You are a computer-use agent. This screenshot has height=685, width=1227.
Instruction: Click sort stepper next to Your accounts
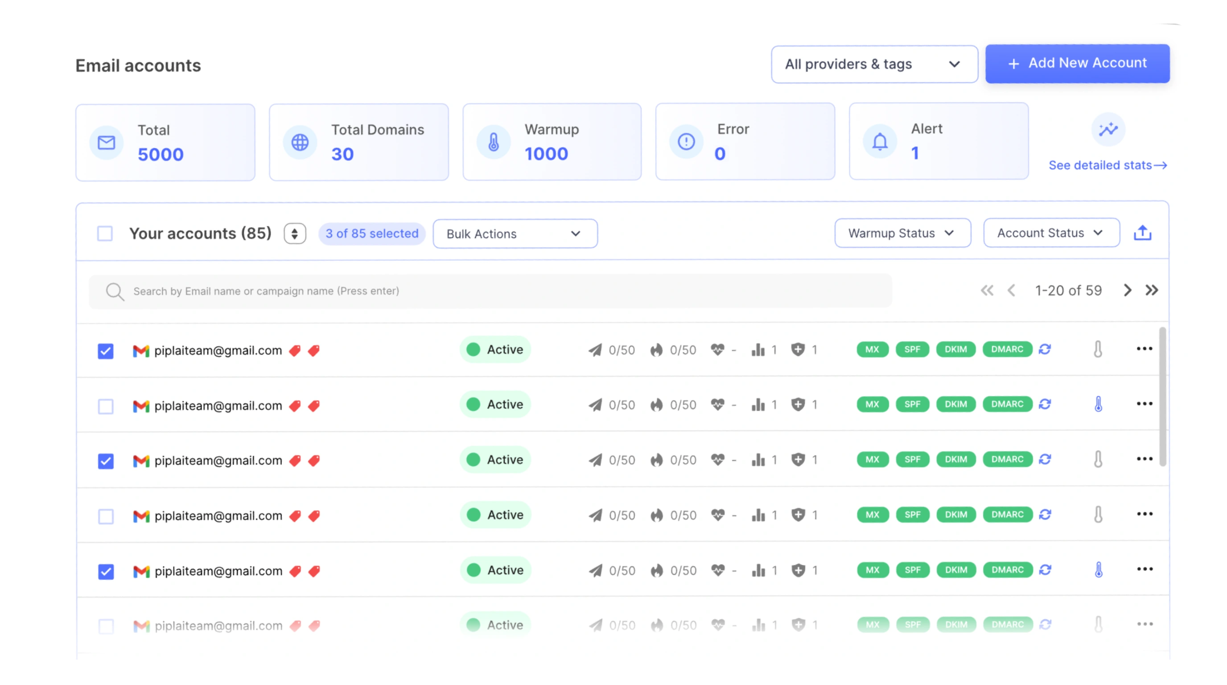[295, 234]
